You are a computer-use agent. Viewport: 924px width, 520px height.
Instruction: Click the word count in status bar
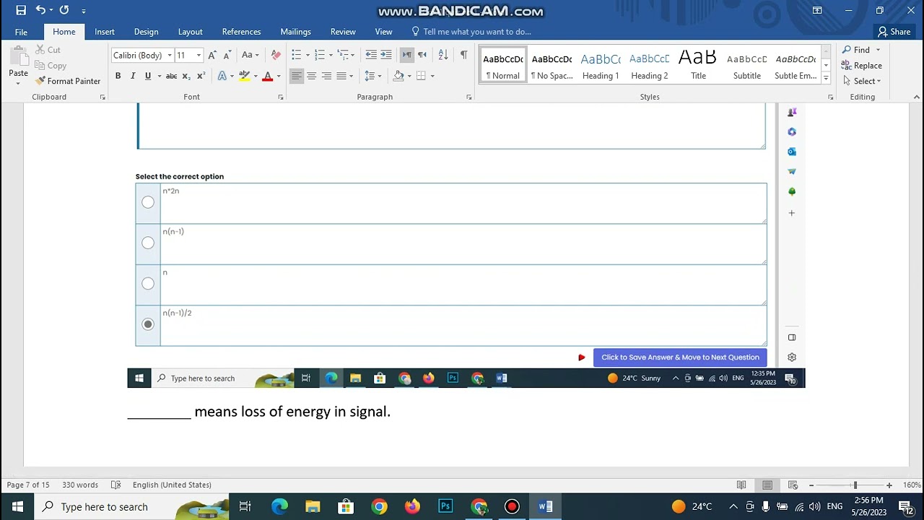tap(80, 485)
